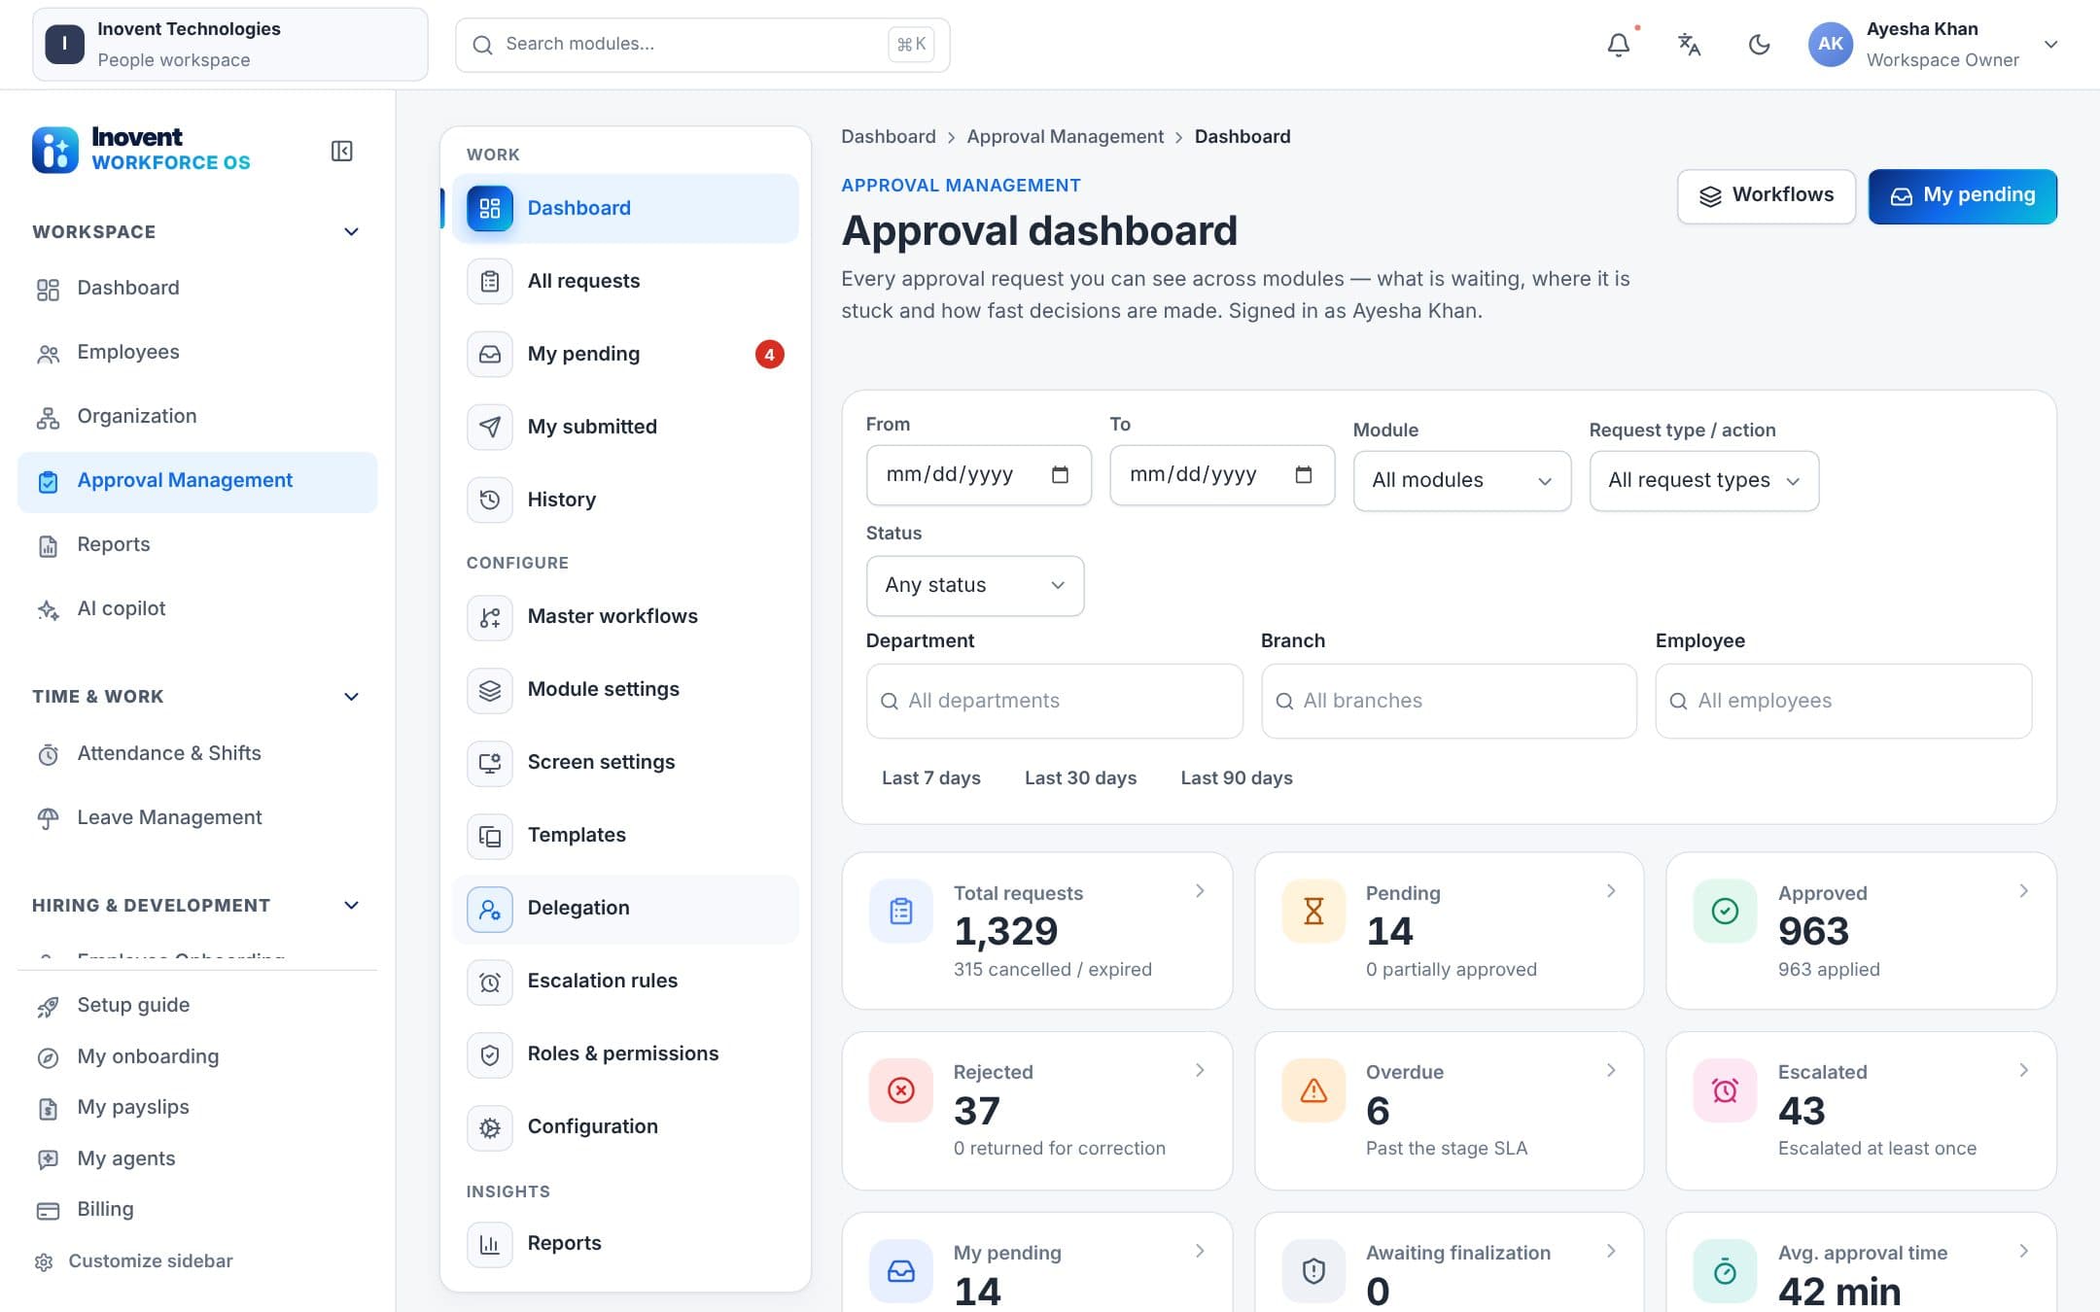Open the Inovent Technologies workspace switcher
This screenshot has height=1312, width=2100.
click(x=229, y=45)
